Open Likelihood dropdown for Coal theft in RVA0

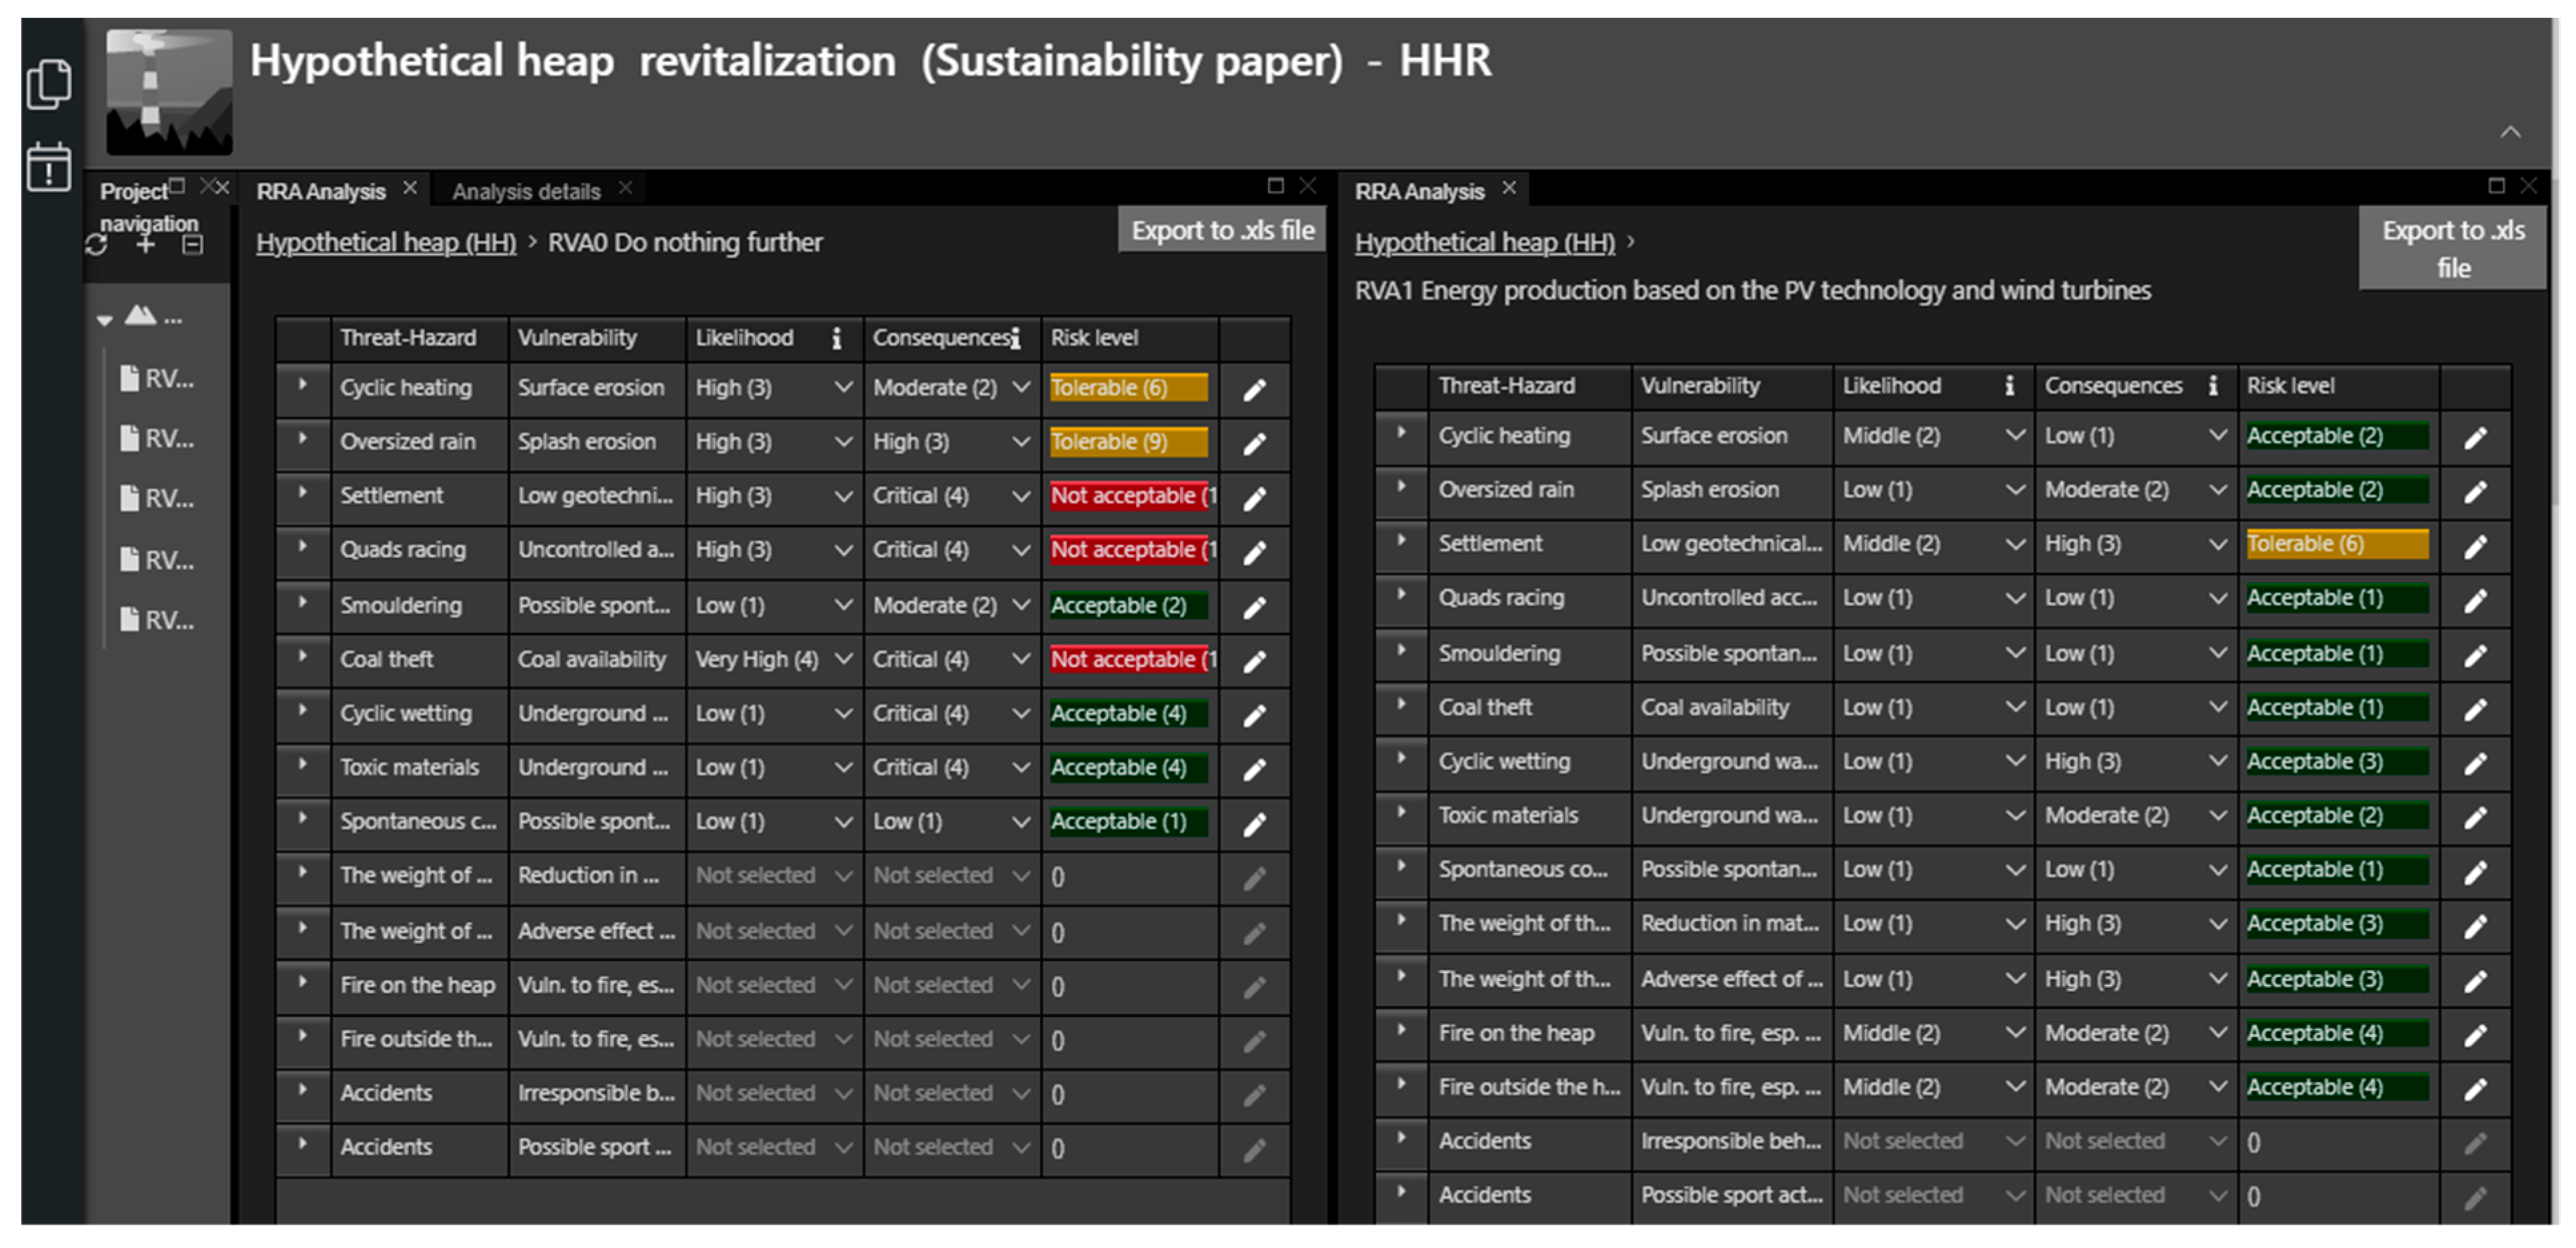tap(843, 659)
